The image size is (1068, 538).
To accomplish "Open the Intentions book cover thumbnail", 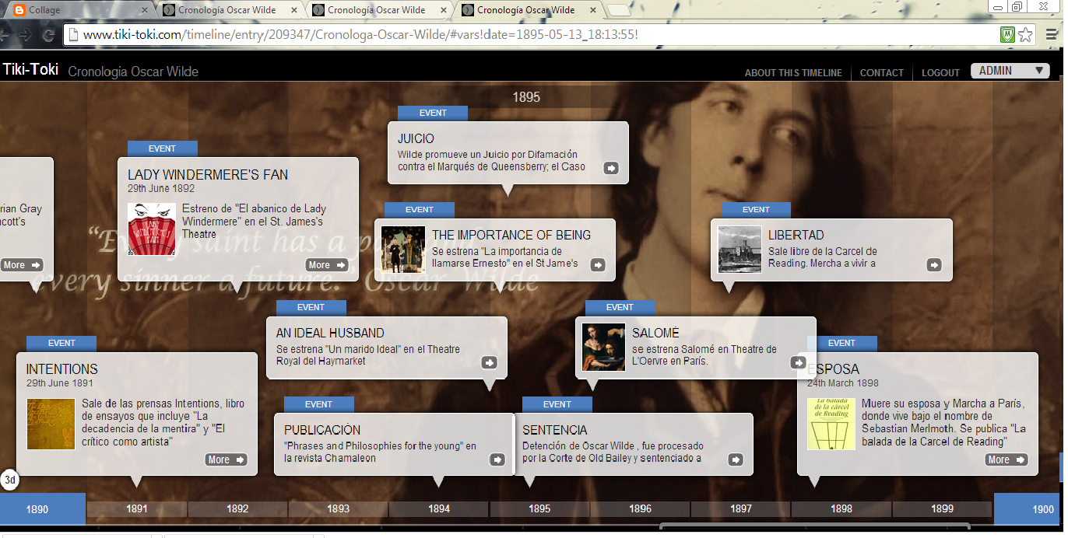I will tap(51, 424).
